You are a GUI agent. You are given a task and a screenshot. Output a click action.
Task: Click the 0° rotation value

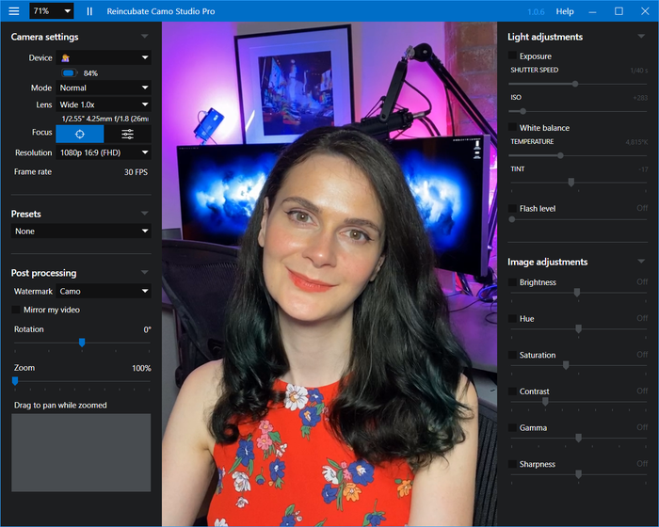click(x=147, y=329)
